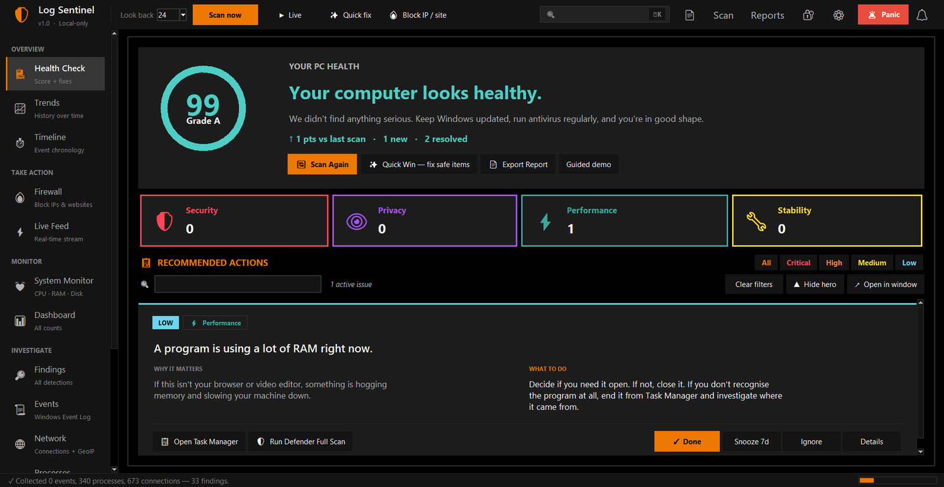Run Quick fix from toolbar
944x487 pixels.
pyautogui.click(x=350, y=15)
